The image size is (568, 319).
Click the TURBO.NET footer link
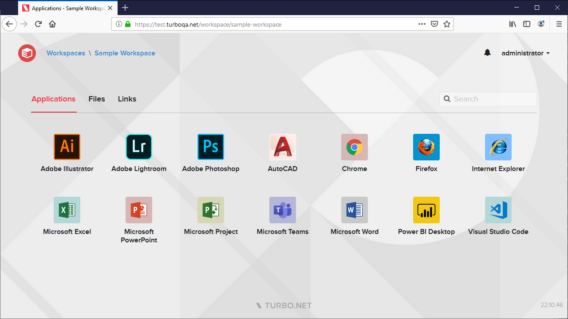click(284, 306)
